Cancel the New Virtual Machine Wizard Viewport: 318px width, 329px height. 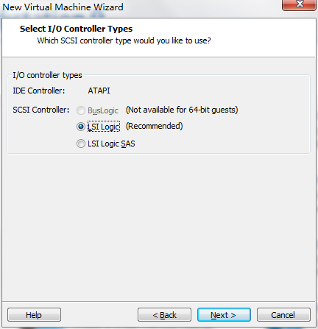coord(283,315)
